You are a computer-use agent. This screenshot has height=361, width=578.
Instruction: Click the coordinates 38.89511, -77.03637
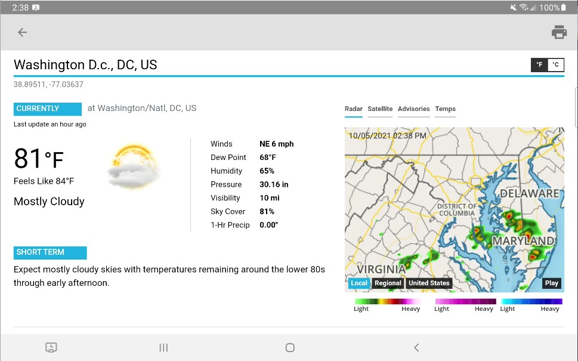(48, 85)
